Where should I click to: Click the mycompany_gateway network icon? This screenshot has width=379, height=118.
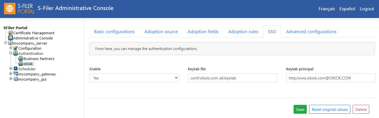[x=16, y=74]
